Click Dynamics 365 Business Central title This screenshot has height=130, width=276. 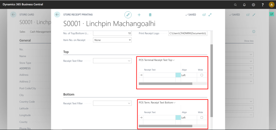pyautogui.click(x=23, y=4)
